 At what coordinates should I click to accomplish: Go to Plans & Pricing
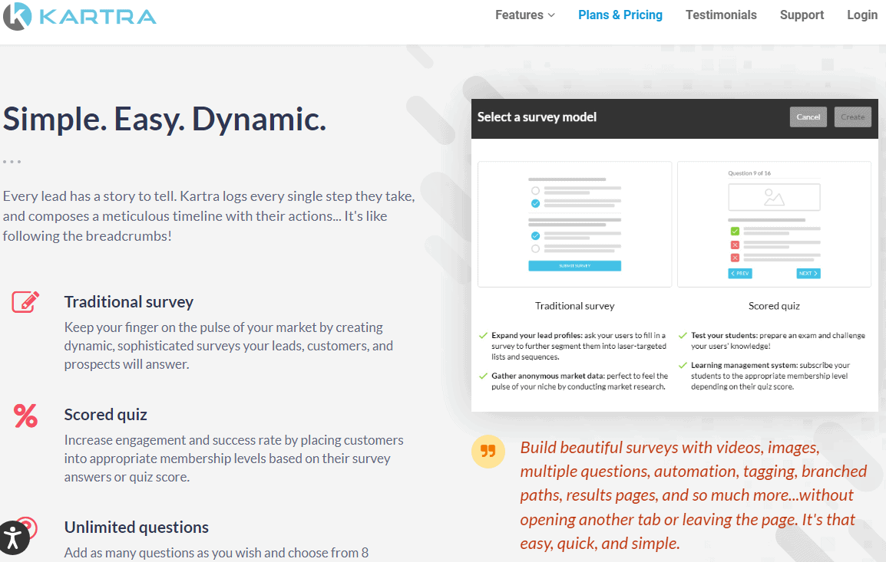620,15
